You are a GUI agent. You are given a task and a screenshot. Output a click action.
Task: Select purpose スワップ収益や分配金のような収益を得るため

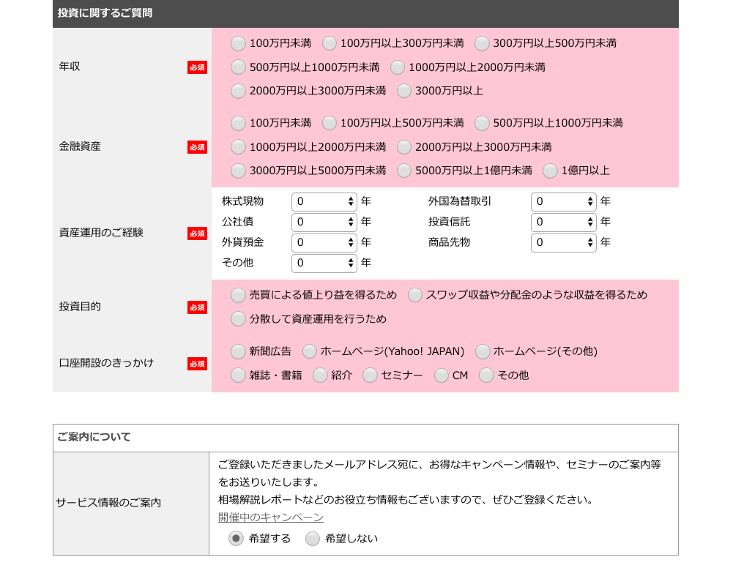[x=414, y=295]
